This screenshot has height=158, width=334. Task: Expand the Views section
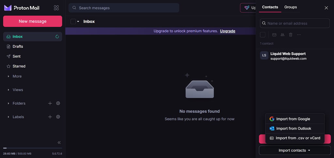click(8, 90)
